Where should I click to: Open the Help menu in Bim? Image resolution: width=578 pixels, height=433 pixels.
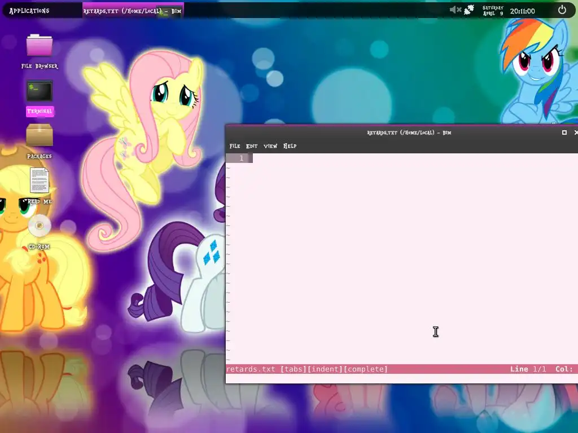290,146
